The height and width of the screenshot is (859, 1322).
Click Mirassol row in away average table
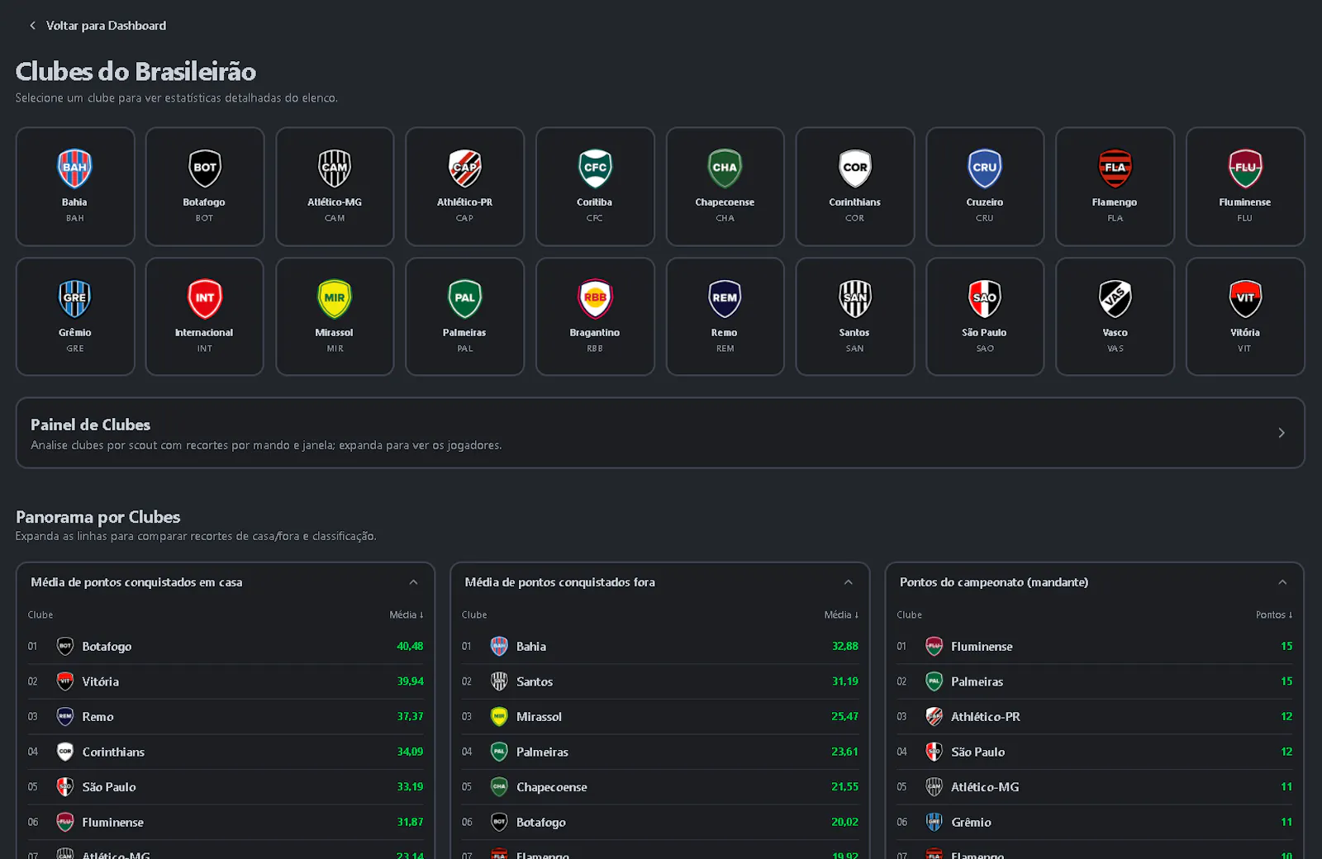[660, 717]
